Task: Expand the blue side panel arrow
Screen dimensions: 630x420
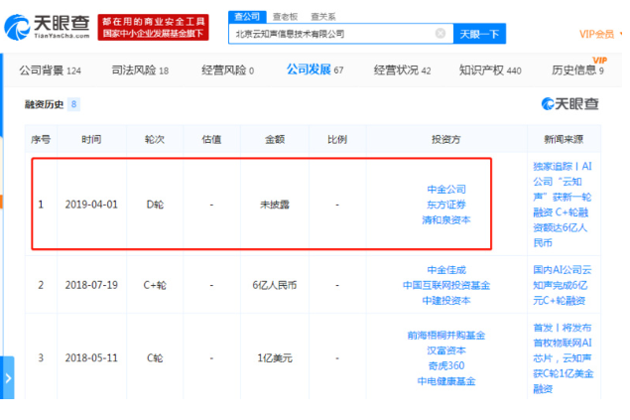Action: click(x=8, y=378)
